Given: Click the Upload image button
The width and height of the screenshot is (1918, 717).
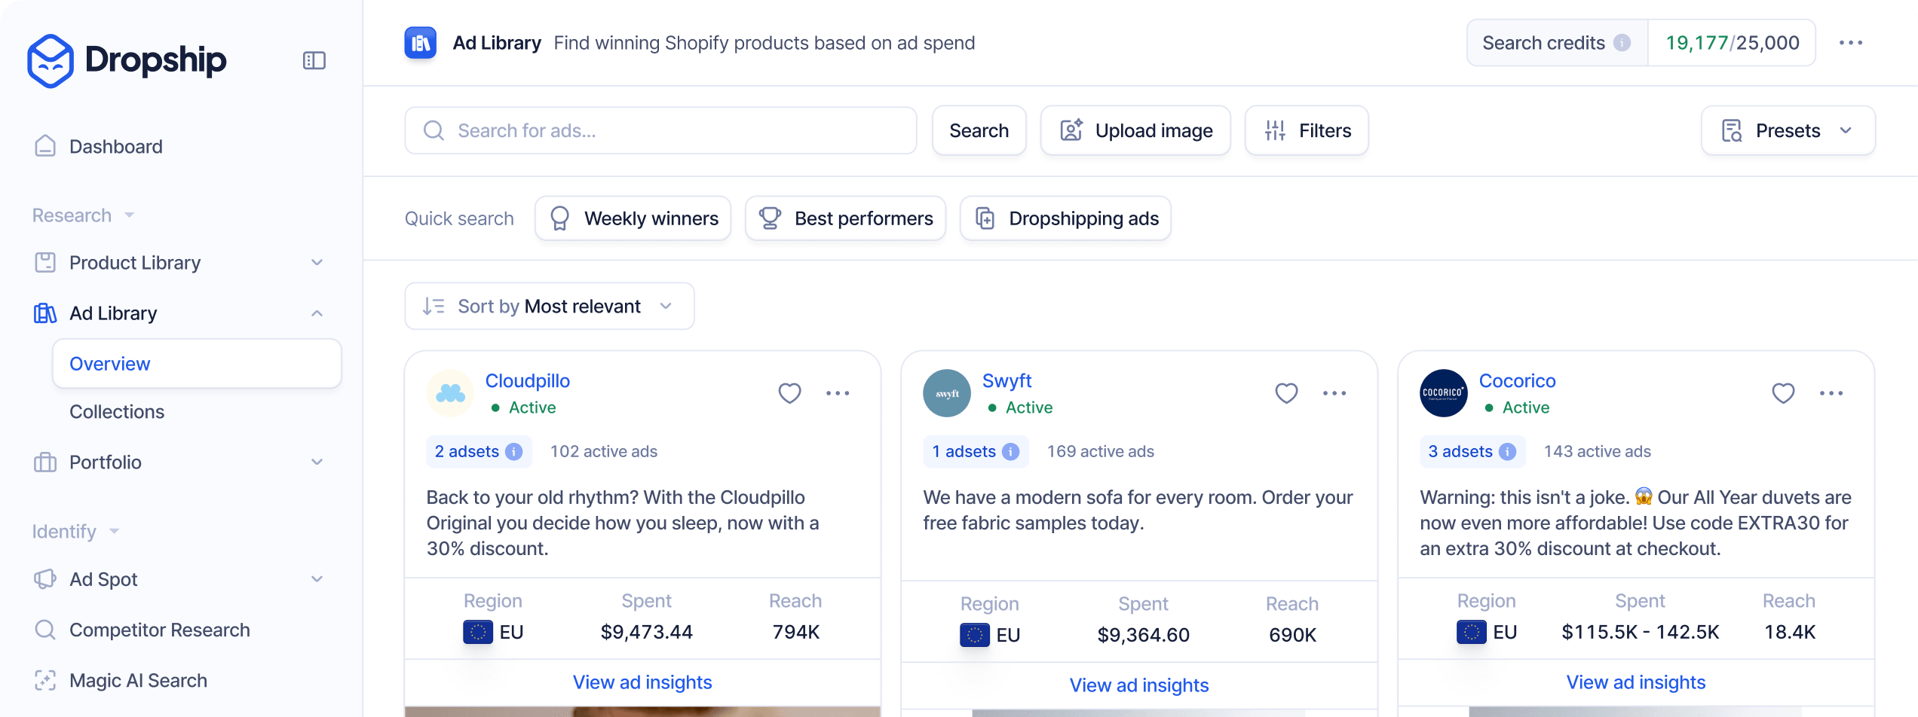Looking at the screenshot, I should (x=1135, y=130).
